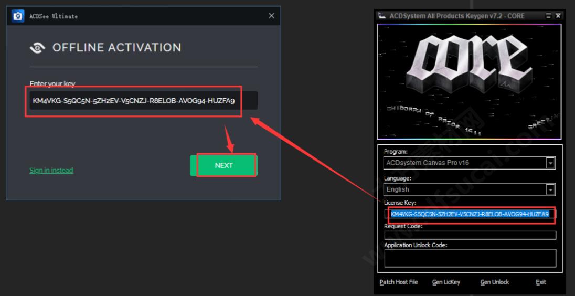
Task: Click the Application Unlock Code text box
Action: (x=470, y=258)
